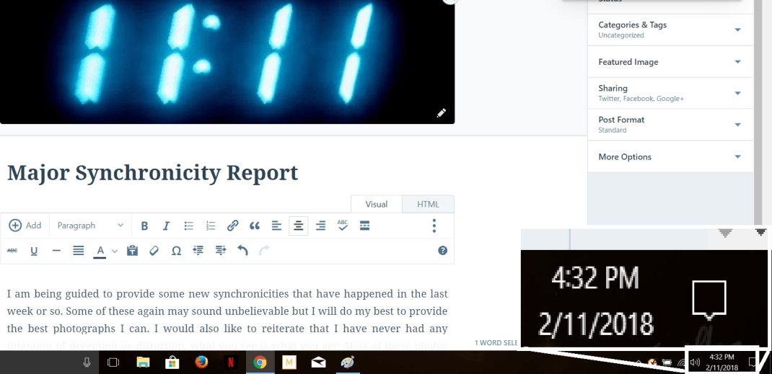Toggle the advanced toolbar three-dot button
The image size is (772, 374).
point(434,226)
